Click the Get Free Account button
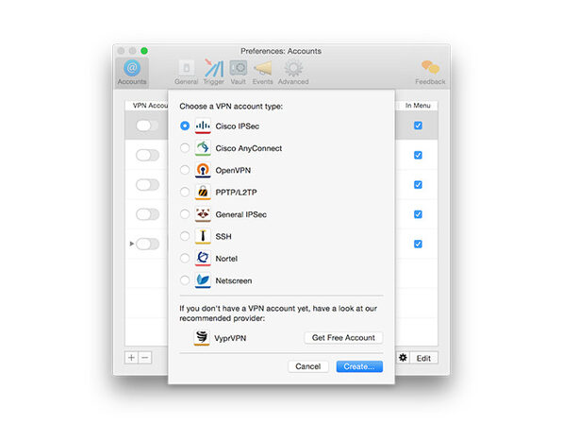This screenshot has height=422, width=562. 343,338
